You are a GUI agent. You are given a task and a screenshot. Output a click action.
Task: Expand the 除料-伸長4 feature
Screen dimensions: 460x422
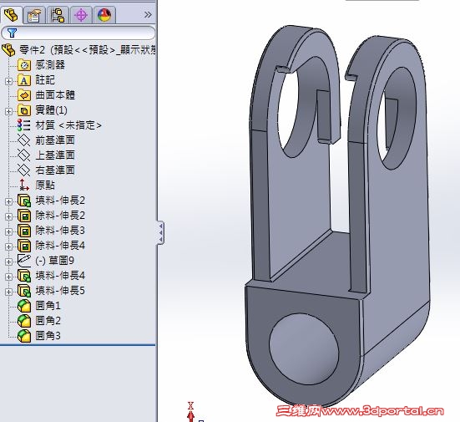[x=8, y=247]
